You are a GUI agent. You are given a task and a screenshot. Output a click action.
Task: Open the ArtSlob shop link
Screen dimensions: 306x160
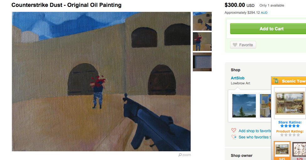[238, 78]
